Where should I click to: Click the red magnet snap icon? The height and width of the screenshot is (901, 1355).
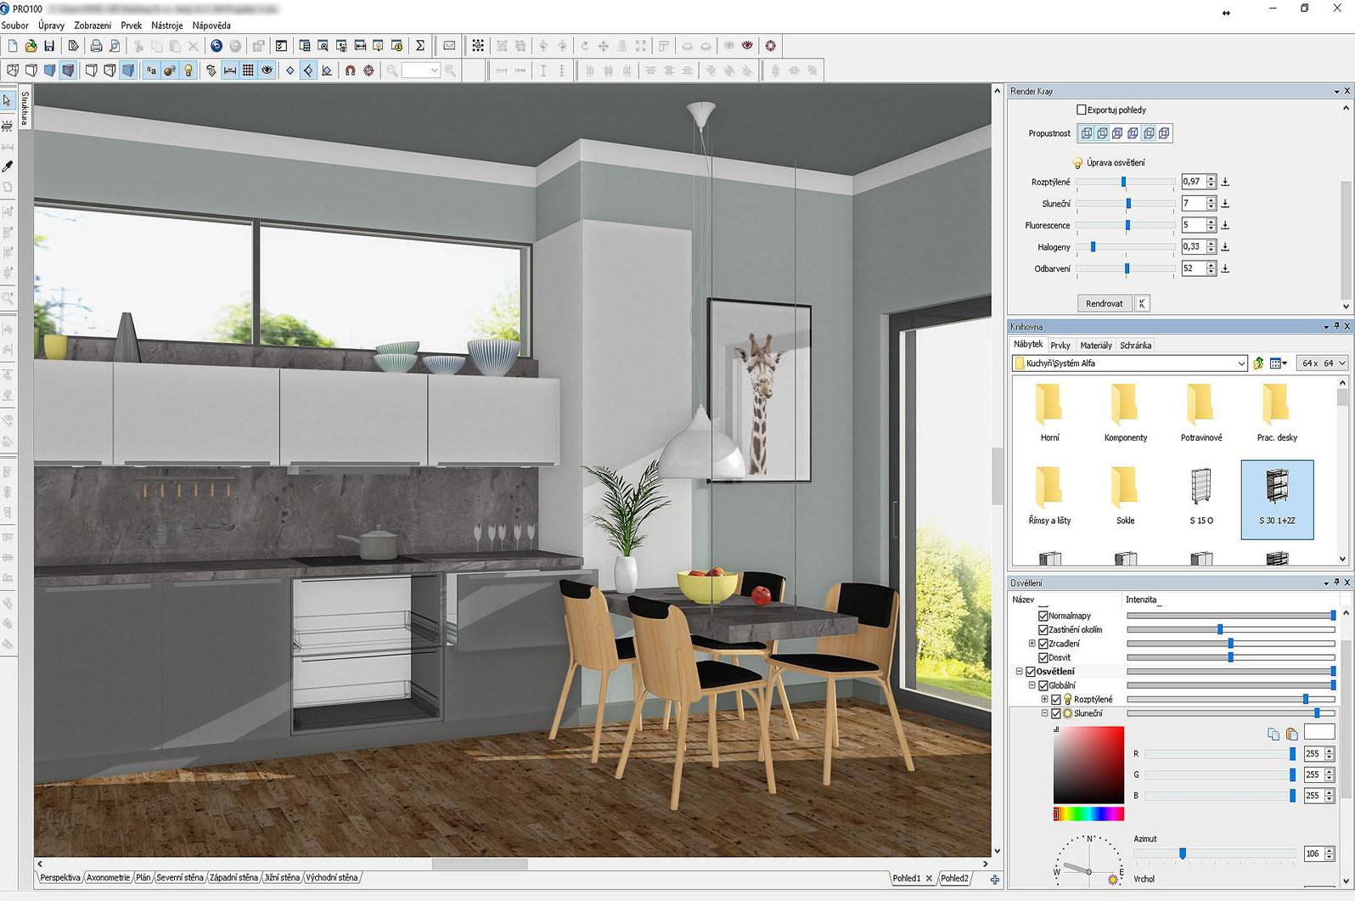coord(350,70)
